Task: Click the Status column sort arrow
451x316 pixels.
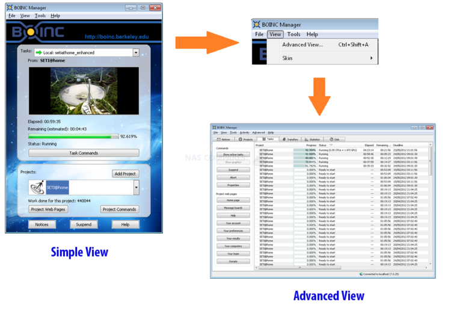Action: tap(331, 145)
